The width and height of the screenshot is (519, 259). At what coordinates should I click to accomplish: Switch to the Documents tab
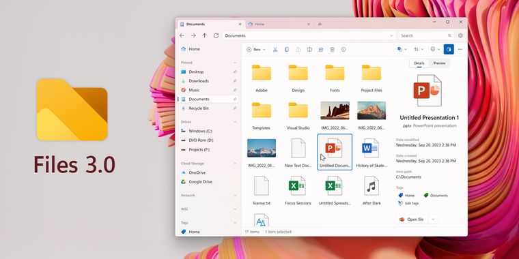pyautogui.click(x=210, y=24)
